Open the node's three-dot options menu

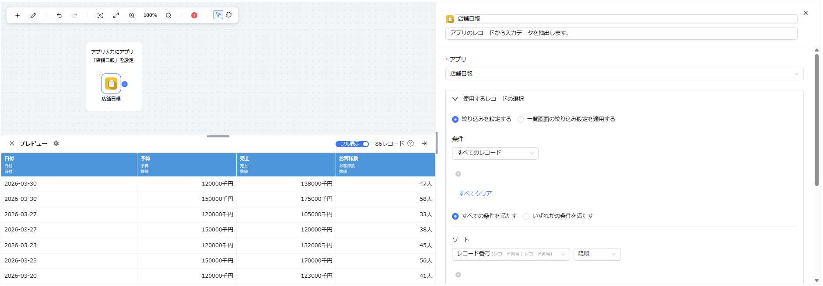click(99, 74)
